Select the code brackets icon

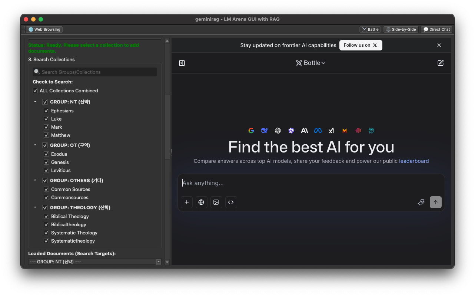click(x=231, y=202)
